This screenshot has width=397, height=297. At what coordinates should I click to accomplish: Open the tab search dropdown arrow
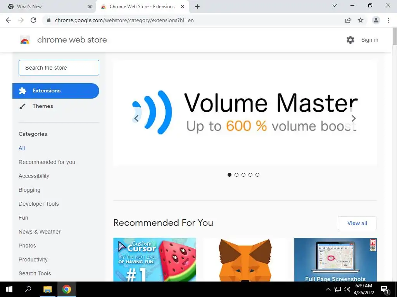click(x=335, y=5)
